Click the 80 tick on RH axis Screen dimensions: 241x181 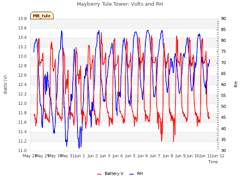tap(223, 41)
